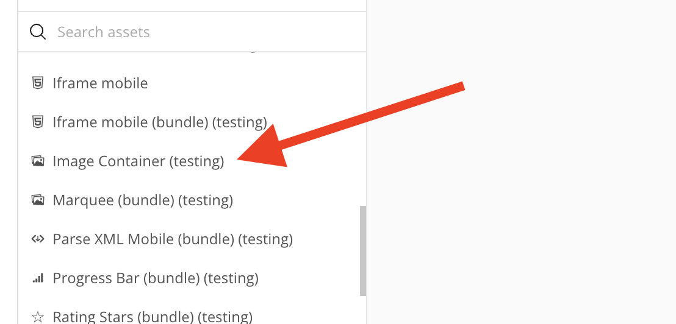Click the star icon beside Rating Stars

(x=38, y=317)
